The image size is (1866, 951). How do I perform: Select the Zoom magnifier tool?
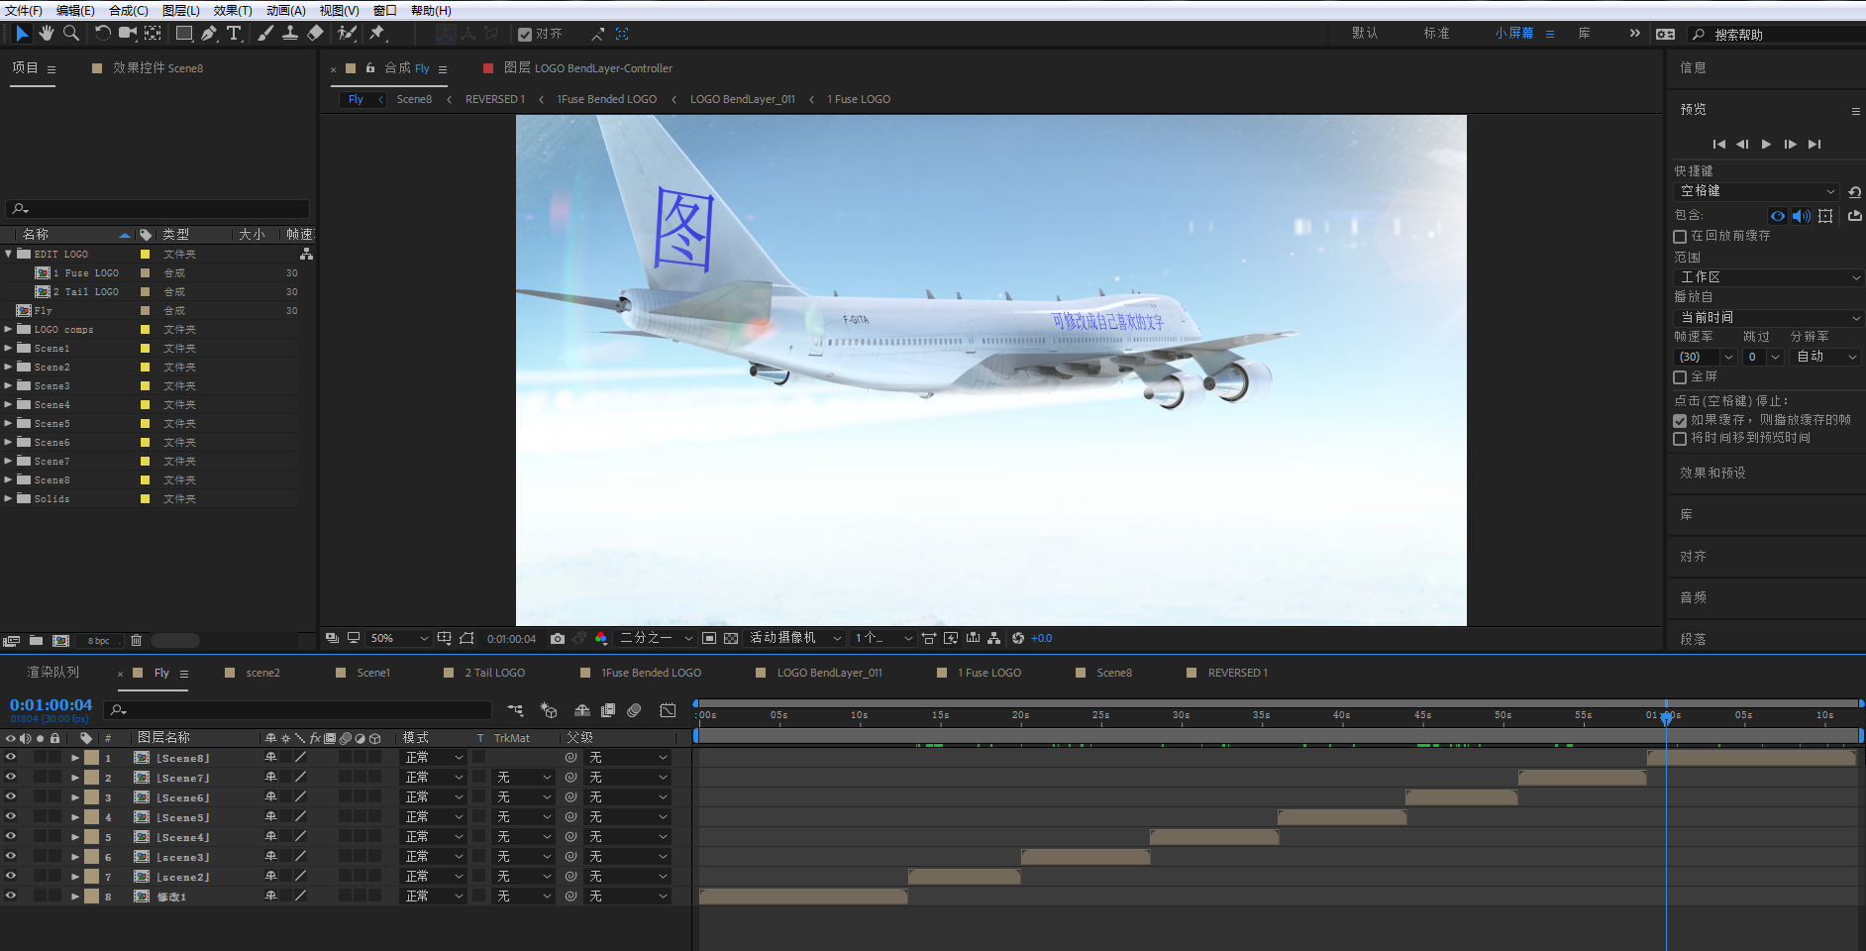coord(71,34)
